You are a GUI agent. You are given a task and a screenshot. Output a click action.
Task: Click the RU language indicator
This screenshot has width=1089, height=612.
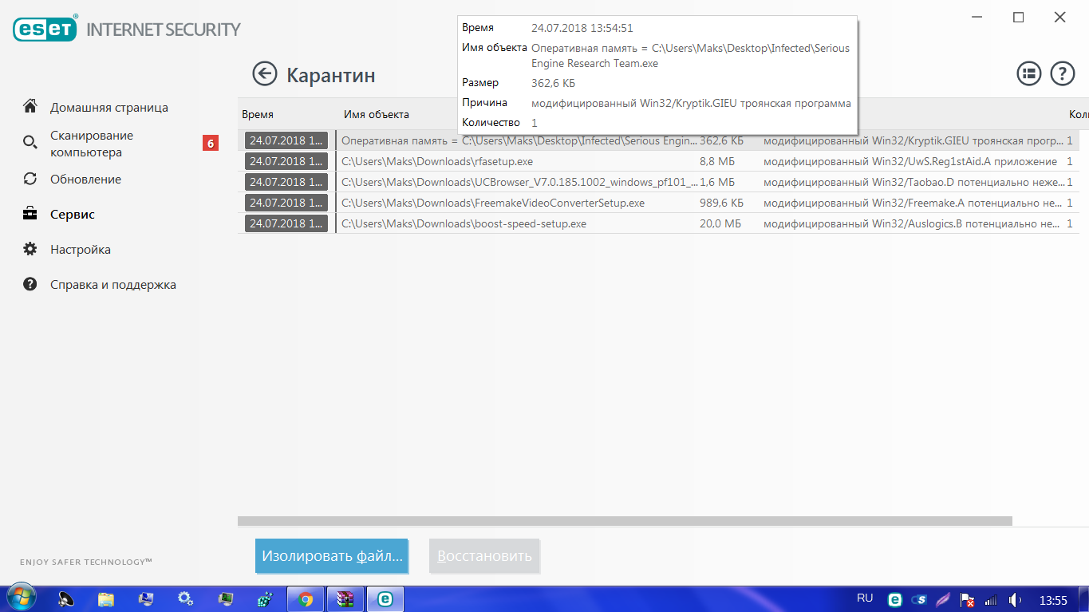click(865, 598)
